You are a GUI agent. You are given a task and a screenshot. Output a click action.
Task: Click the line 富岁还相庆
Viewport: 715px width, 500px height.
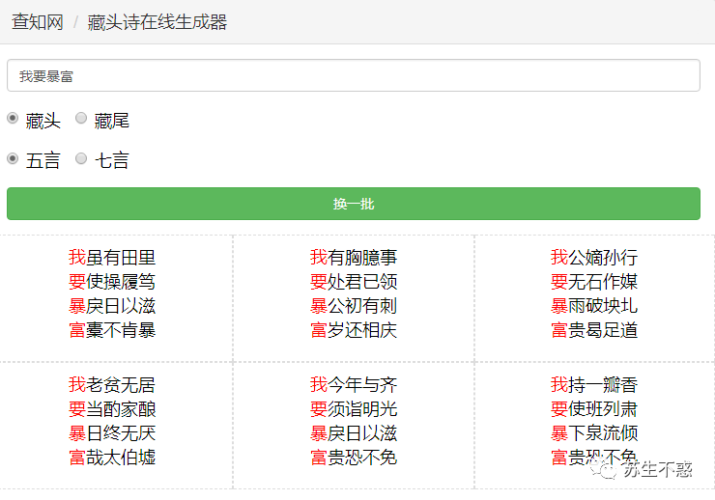354,330
